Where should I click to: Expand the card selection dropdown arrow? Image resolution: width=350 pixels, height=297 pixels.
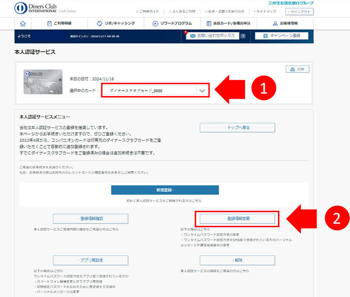click(202, 91)
